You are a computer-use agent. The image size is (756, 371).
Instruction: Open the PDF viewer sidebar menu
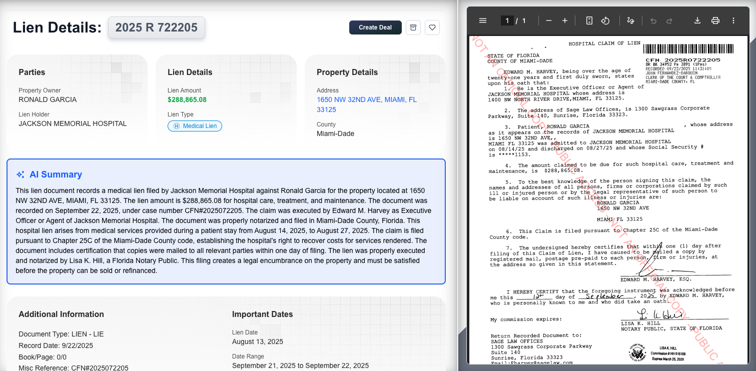pos(483,20)
